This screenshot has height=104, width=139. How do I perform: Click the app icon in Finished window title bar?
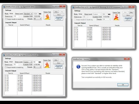4,55
